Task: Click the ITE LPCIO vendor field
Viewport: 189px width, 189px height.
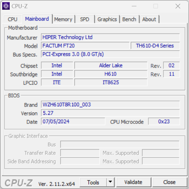Action: [x=57, y=82]
